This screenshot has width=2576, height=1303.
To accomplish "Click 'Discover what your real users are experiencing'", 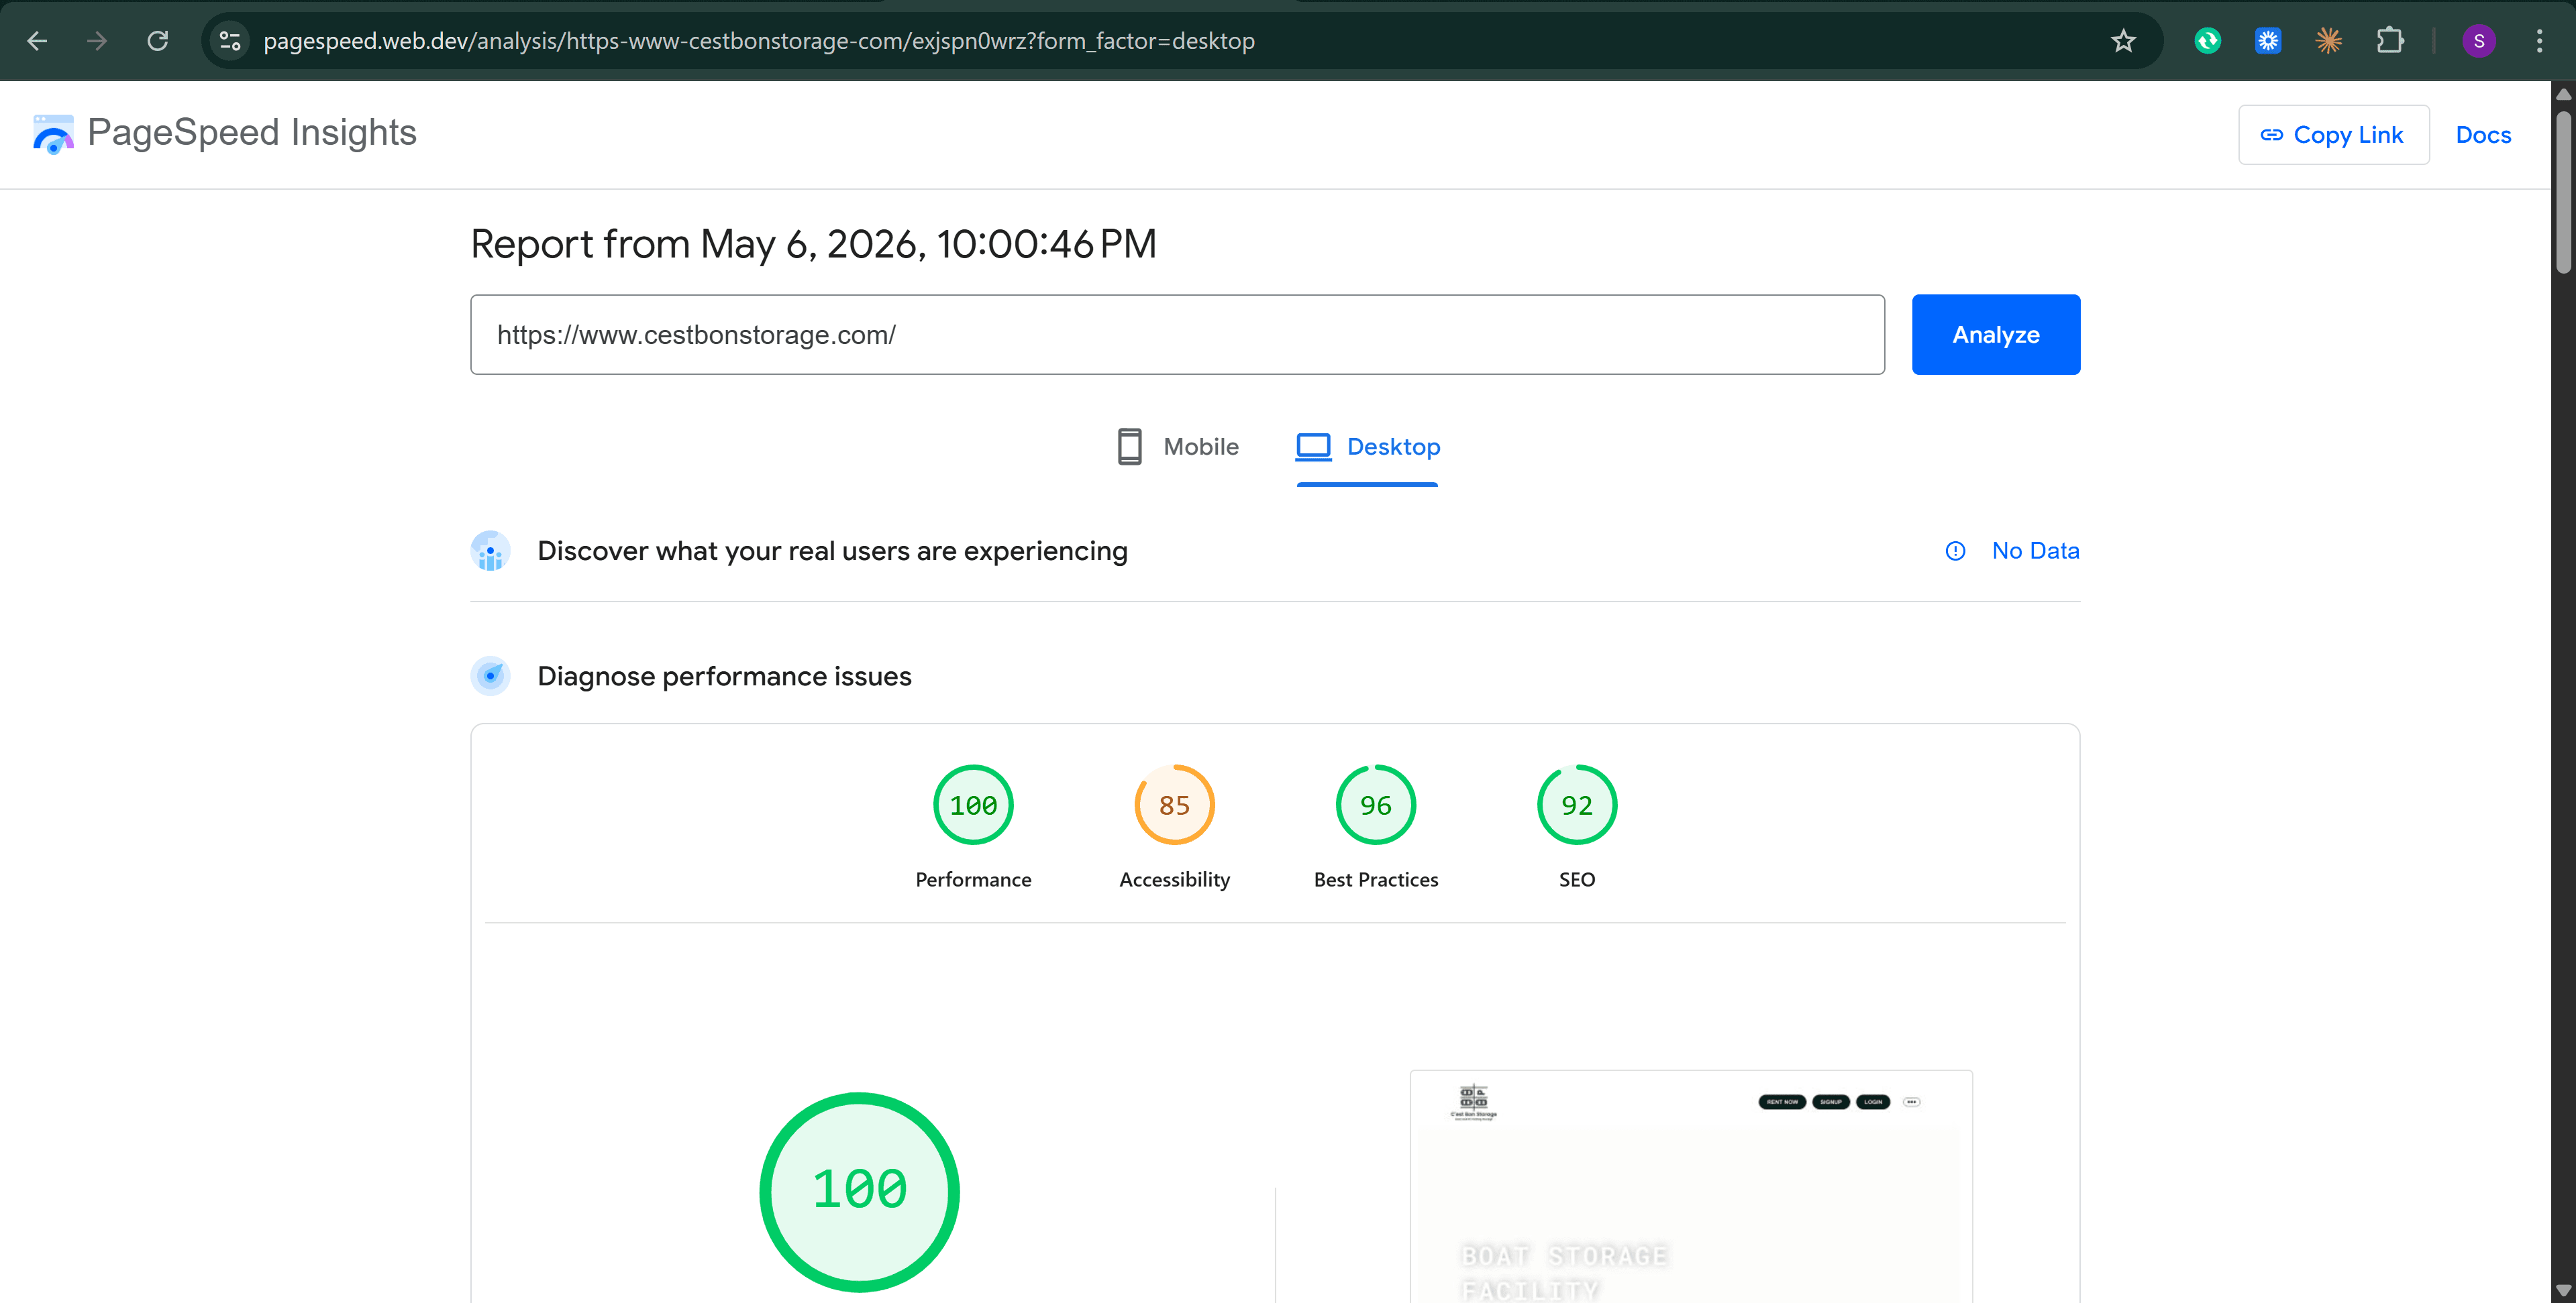I will (832, 551).
